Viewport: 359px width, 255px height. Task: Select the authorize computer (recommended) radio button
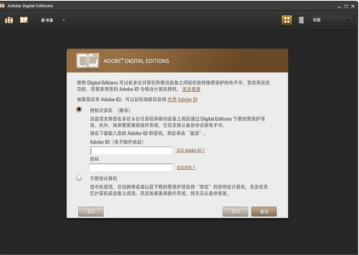point(79,109)
